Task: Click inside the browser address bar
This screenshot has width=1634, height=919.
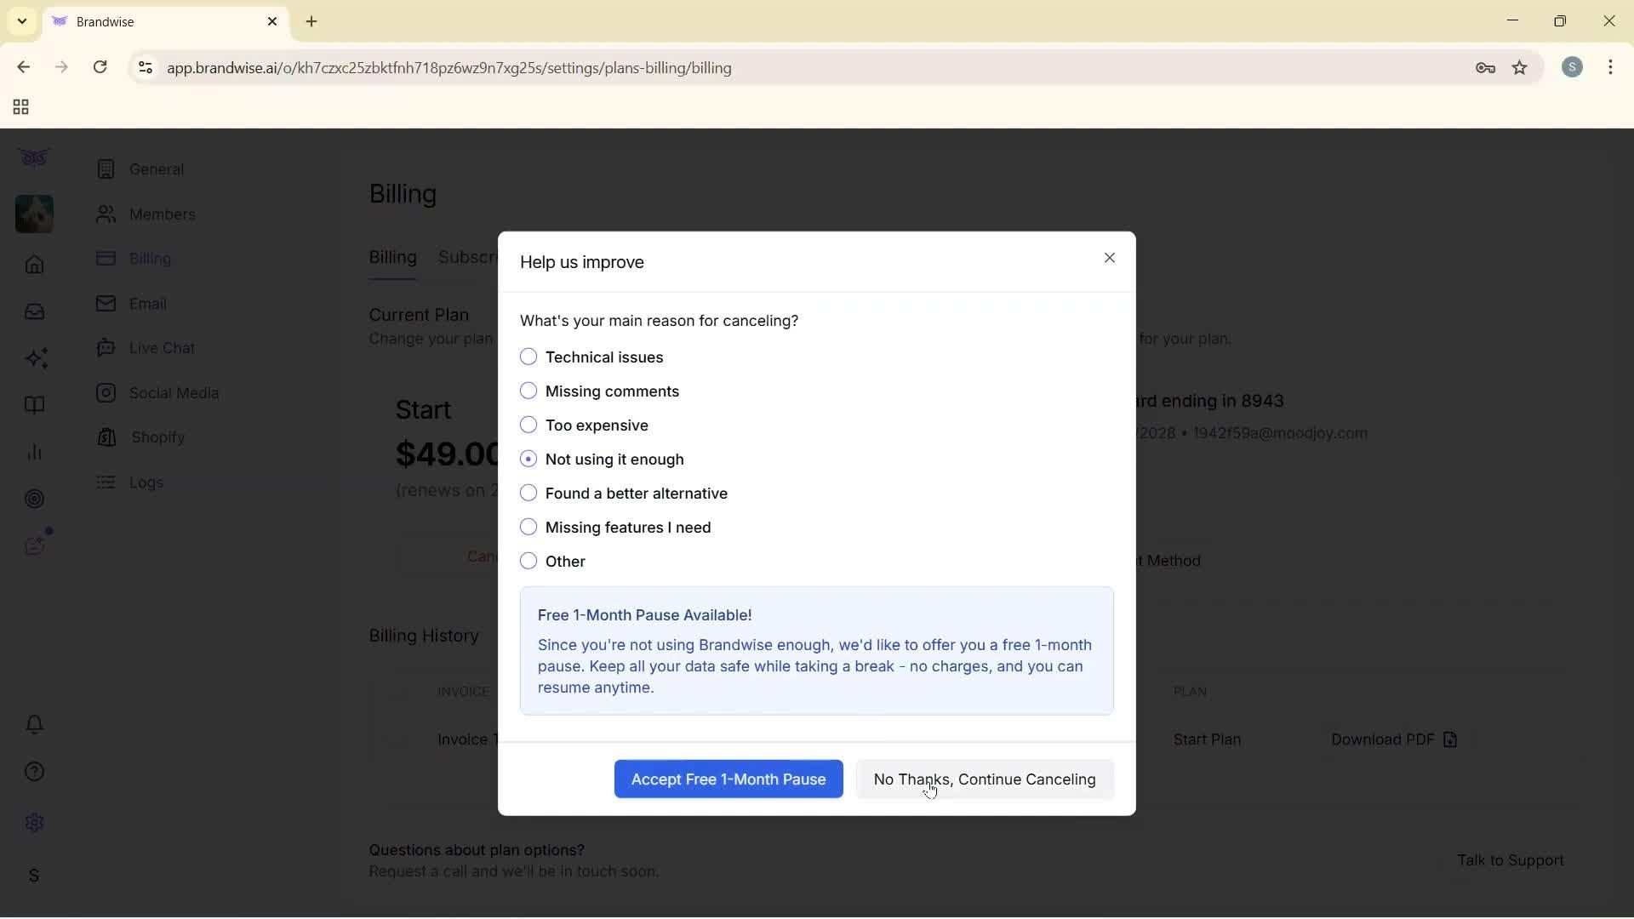Action: (x=596, y=68)
